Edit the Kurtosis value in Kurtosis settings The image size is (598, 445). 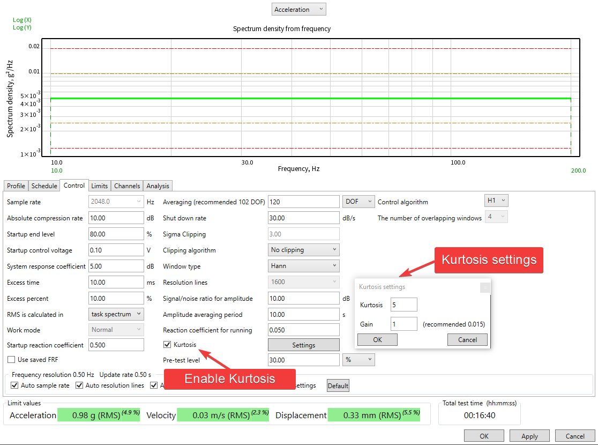point(404,305)
